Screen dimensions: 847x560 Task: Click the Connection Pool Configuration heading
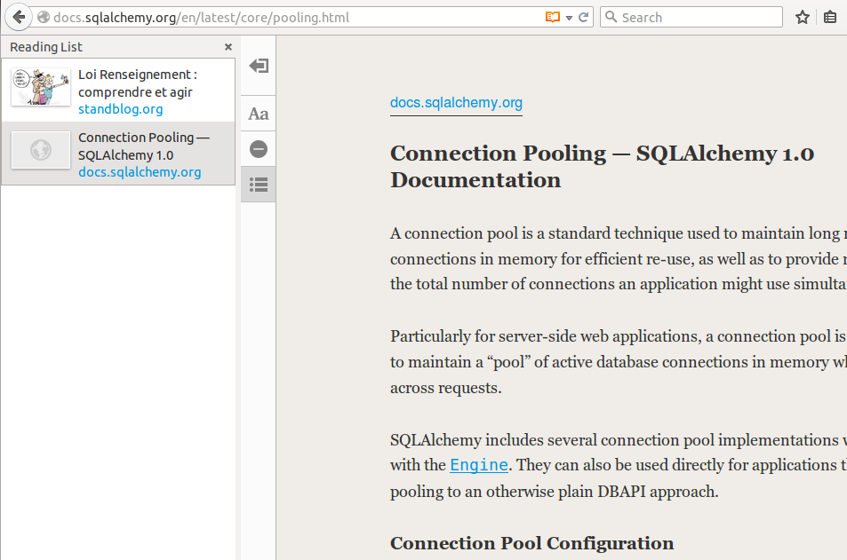pos(532,543)
